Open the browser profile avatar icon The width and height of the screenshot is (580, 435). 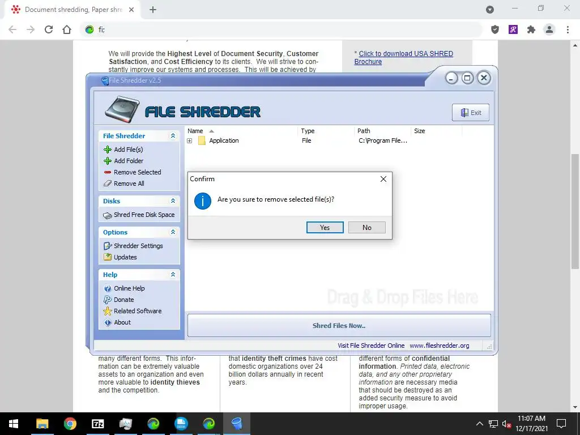coord(549,29)
